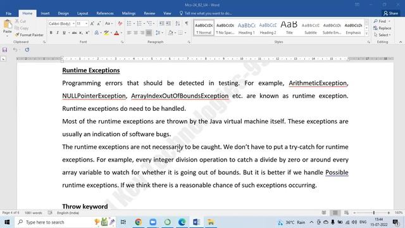
Task: Click the Find button
Action: (x=380, y=21)
